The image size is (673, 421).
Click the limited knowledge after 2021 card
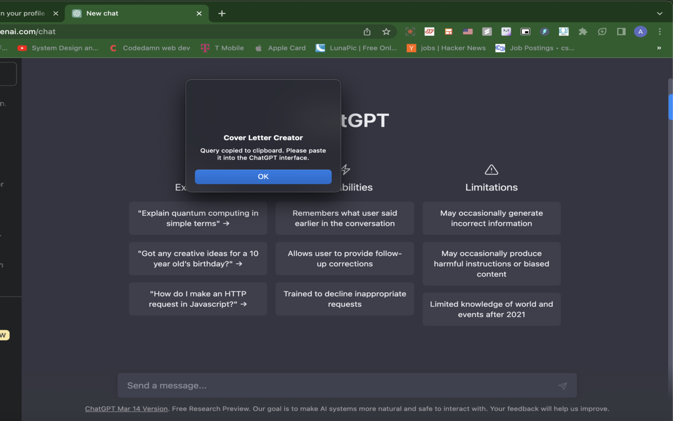click(x=492, y=309)
